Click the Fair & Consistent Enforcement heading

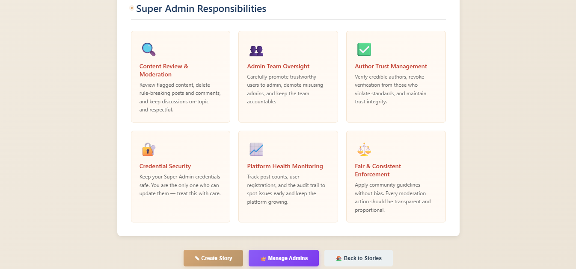[x=378, y=170]
